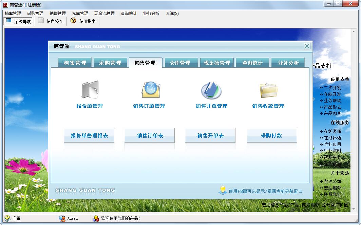Click the Admin user icon in status bar
The image size is (361, 225).
click(62, 218)
